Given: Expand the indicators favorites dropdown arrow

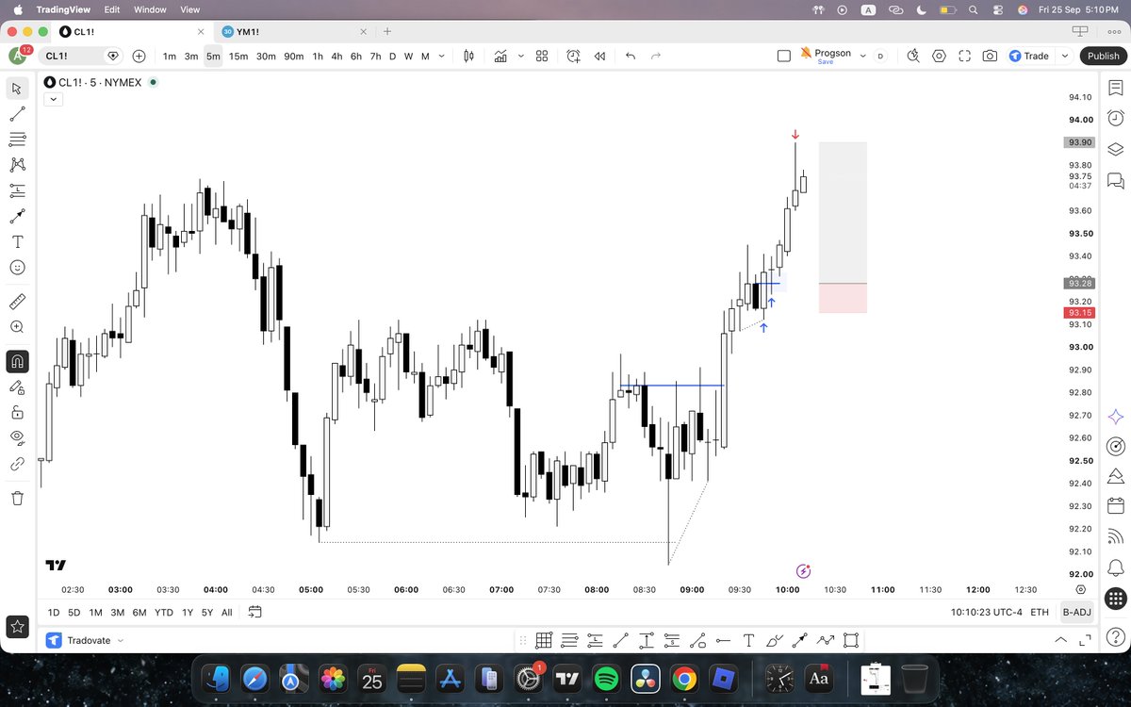Looking at the screenshot, I should point(520,57).
